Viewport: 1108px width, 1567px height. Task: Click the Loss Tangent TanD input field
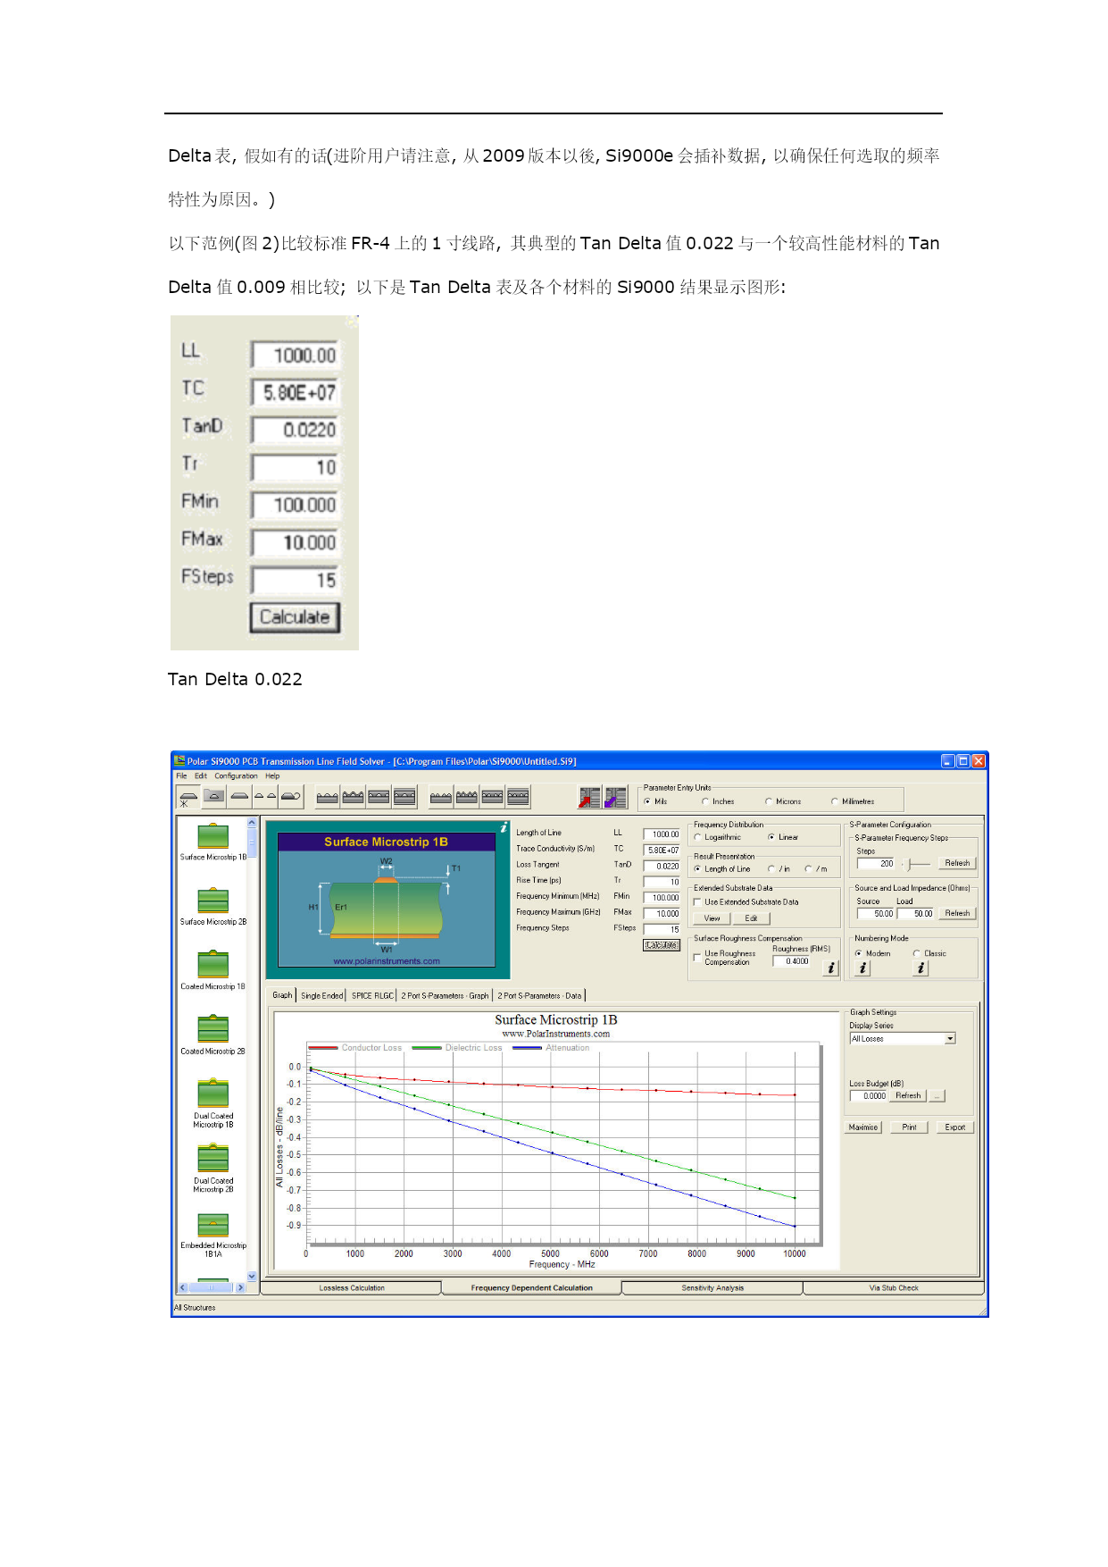click(x=662, y=866)
